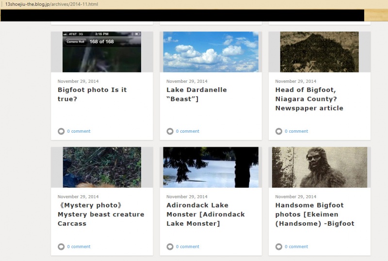Click comment bubble icon under Head of Bigfoot post
Image resolution: width=388 pixels, height=261 pixels.
279,131
